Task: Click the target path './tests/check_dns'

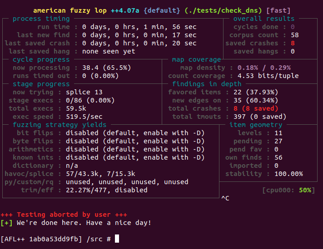Action: (x=224, y=10)
